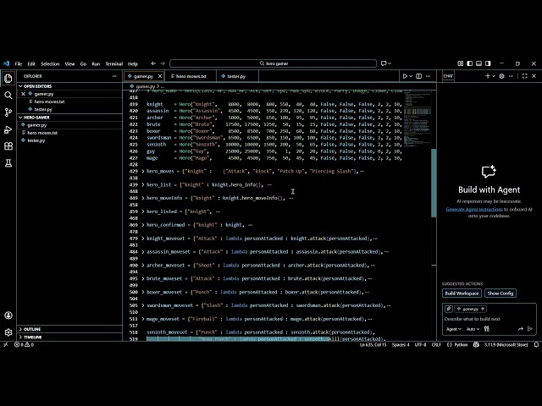
Task: Click the editor vertical scrollbar
Action: click(x=434, y=183)
